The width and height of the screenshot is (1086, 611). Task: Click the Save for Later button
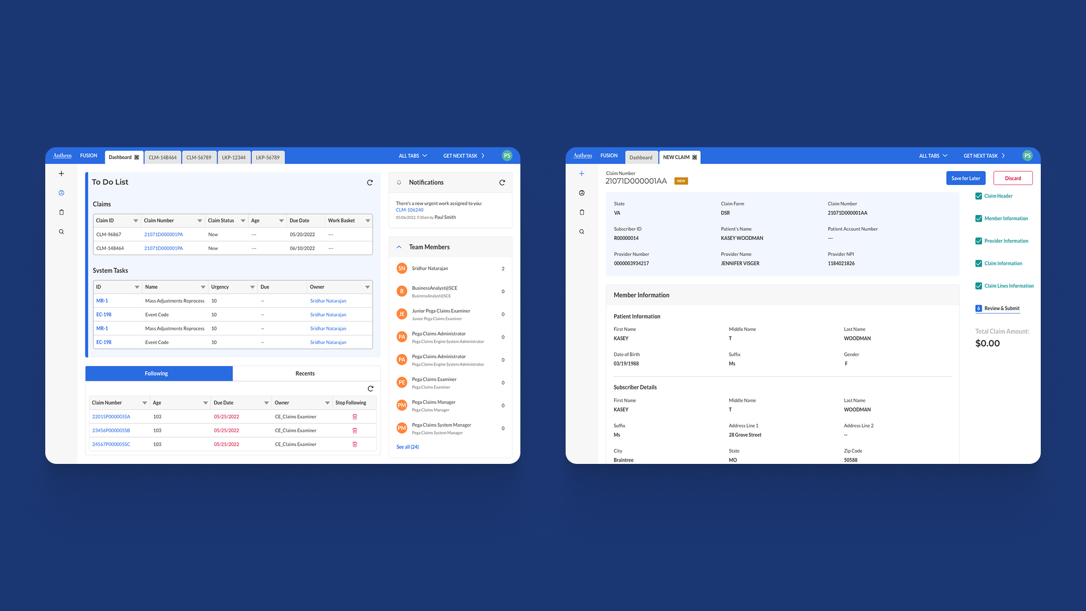966,178
